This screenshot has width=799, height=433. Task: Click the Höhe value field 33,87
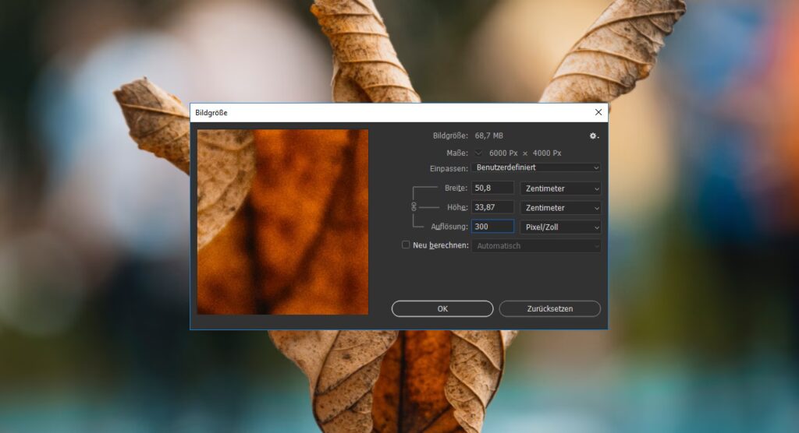[492, 207]
